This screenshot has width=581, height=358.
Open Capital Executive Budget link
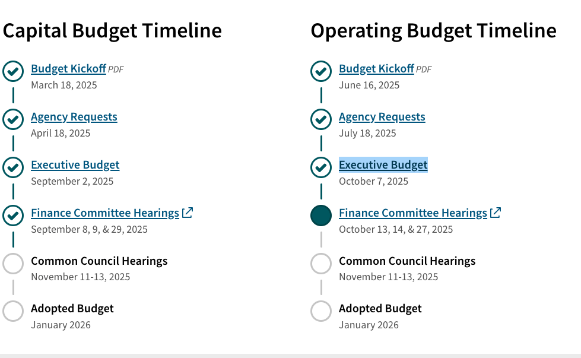point(75,165)
